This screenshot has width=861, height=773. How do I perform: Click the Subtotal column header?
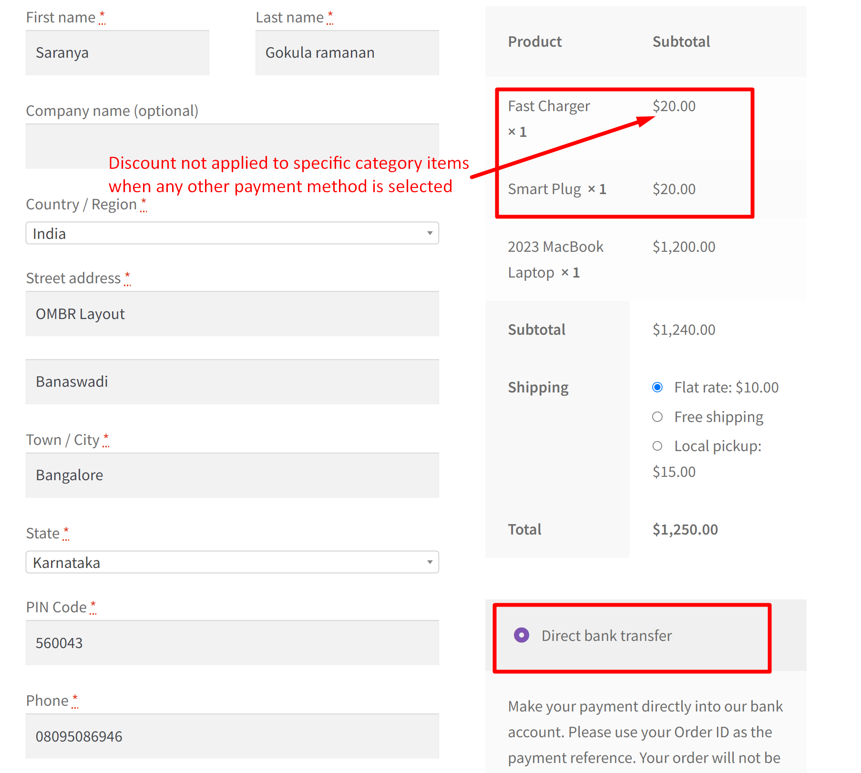(x=681, y=41)
